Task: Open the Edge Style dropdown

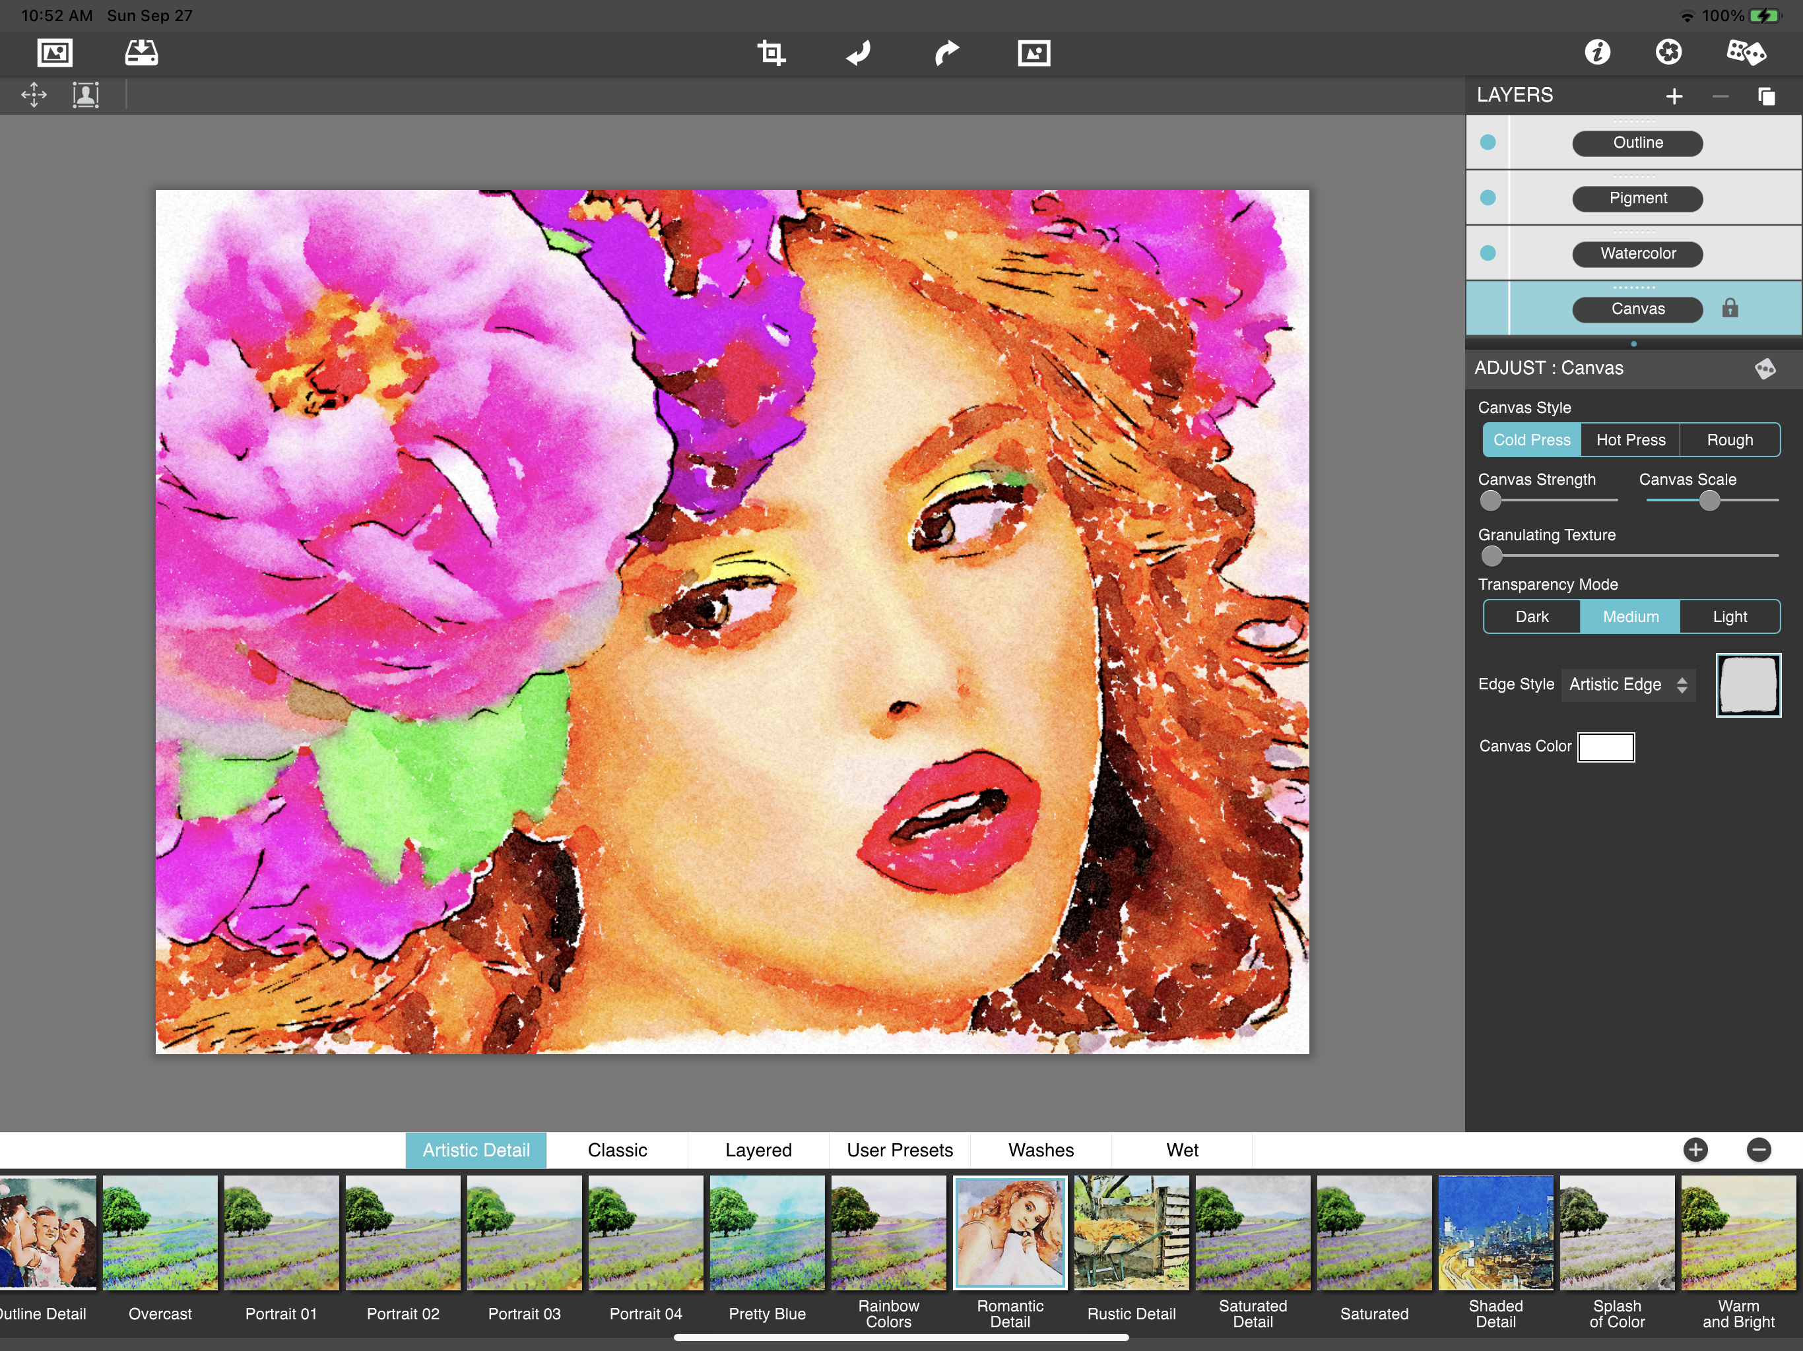Action: (x=1627, y=685)
